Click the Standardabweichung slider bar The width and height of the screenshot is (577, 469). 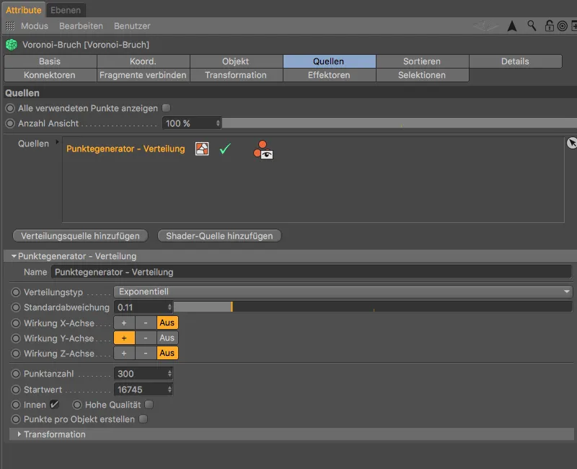(x=373, y=307)
